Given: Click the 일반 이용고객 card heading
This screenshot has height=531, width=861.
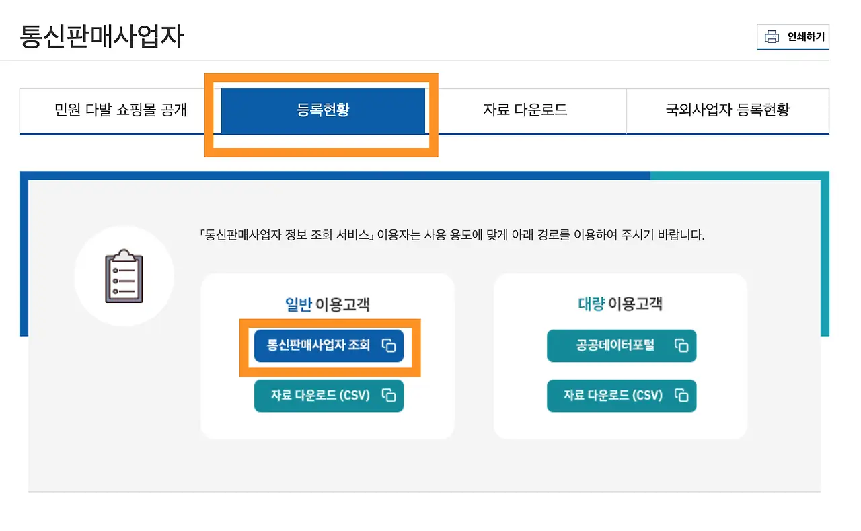Looking at the screenshot, I should click(x=328, y=304).
